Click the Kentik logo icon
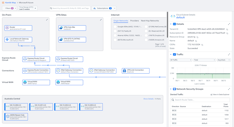The image size is (234, 127). tap(3, 3)
